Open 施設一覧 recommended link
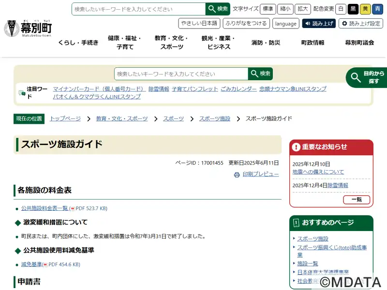This screenshot has height=290, width=387. click(308, 263)
